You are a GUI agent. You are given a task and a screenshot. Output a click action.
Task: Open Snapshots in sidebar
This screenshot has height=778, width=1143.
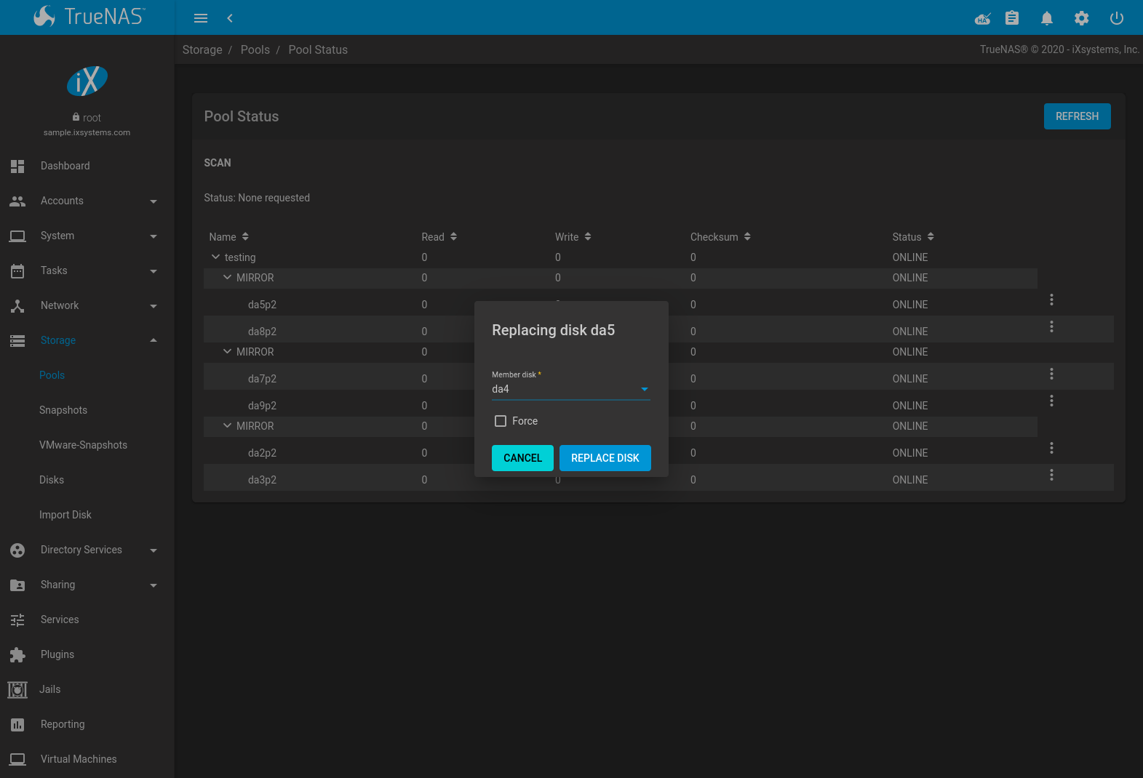pyautogui.click(x=63, y=410)
